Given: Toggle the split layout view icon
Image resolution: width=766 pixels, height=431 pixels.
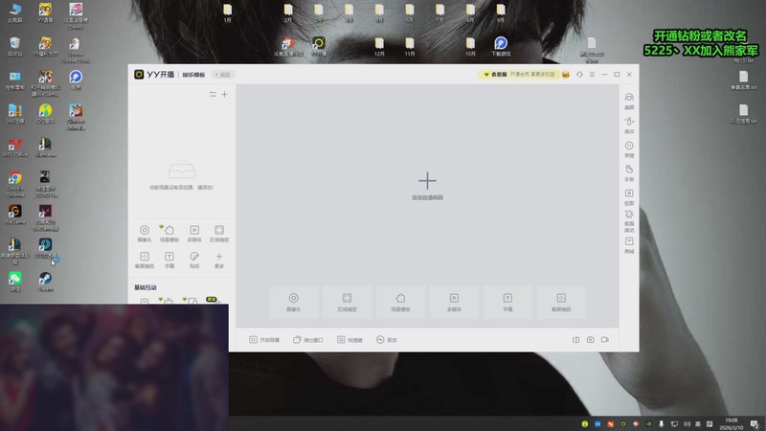Looking at the screenshot, I should [x=576, y=340].
